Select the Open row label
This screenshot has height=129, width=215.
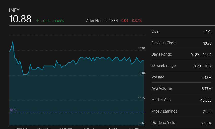(x=156, y=31)
